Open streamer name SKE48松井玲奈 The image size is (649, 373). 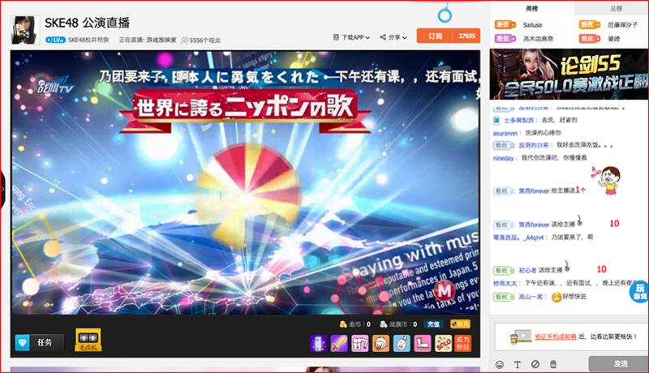88,40
